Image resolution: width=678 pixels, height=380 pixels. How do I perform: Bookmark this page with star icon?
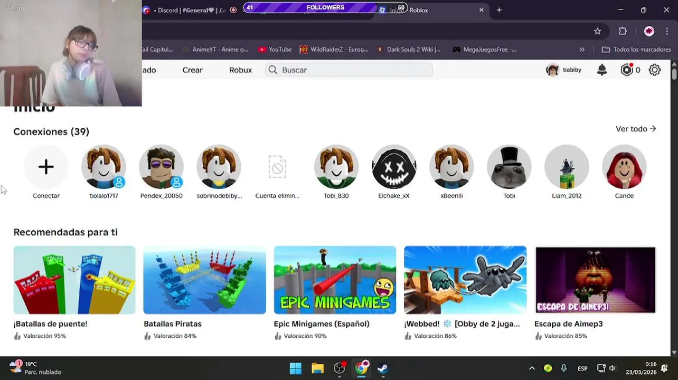point(597,31)
